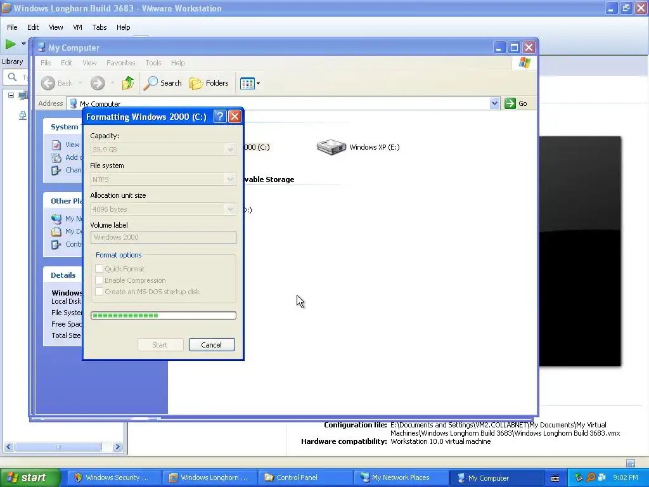Open the Forward button history arrow

(x=112, y=83)
